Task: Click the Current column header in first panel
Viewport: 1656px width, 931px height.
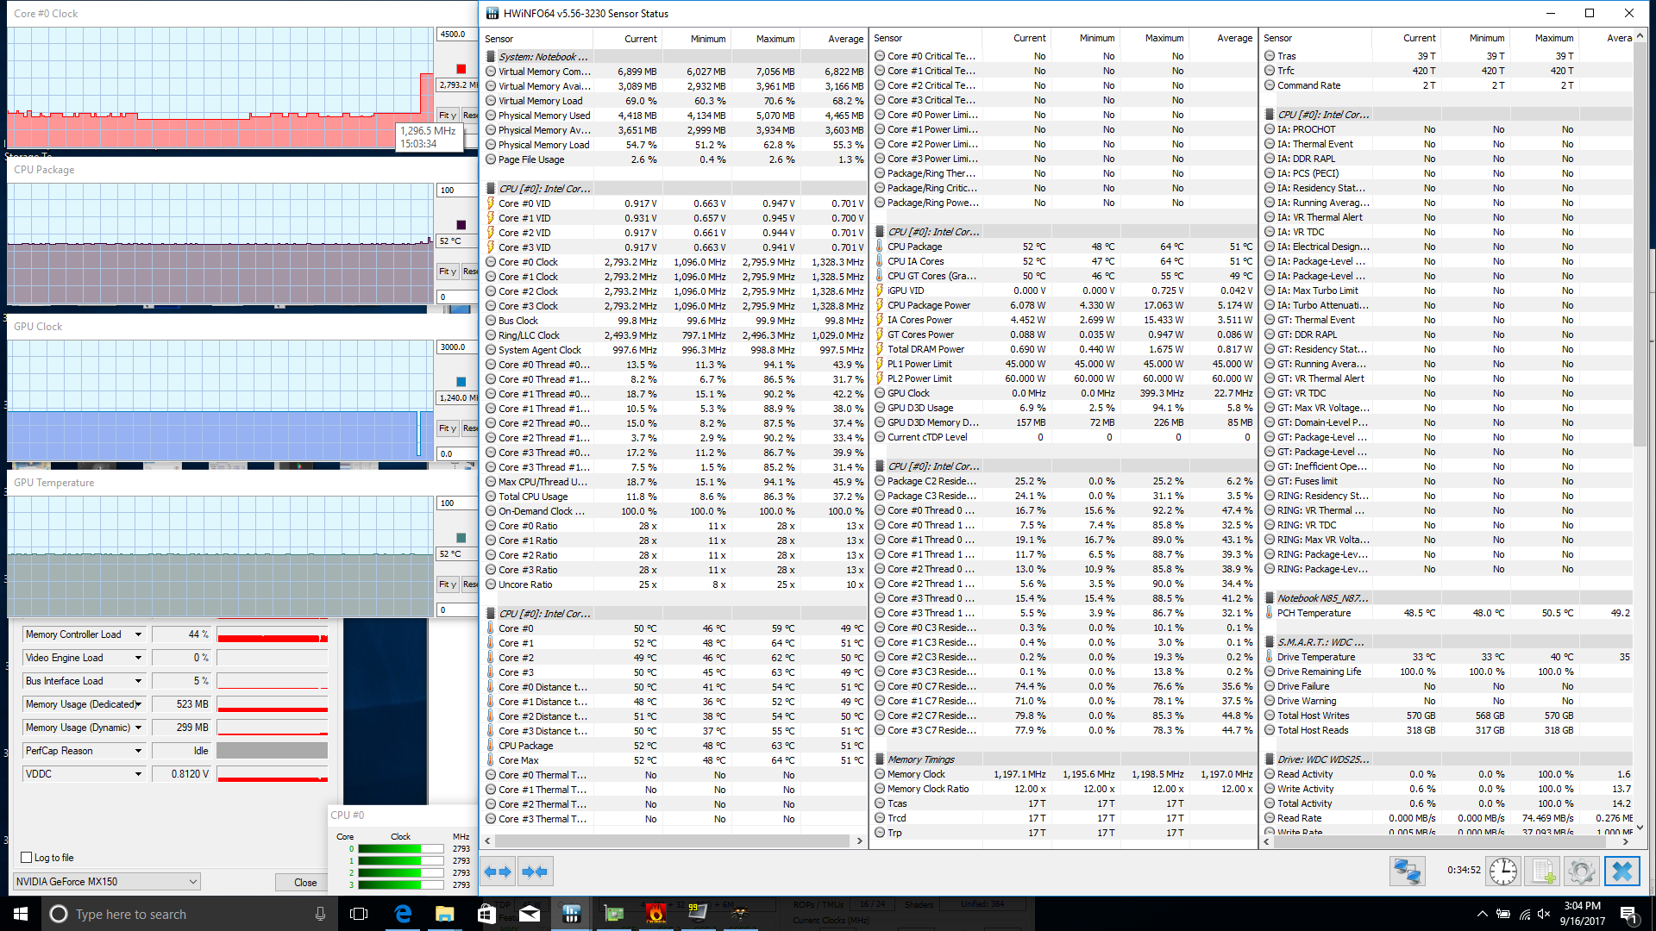Action: pyautogui.click(x=627, y=39)
